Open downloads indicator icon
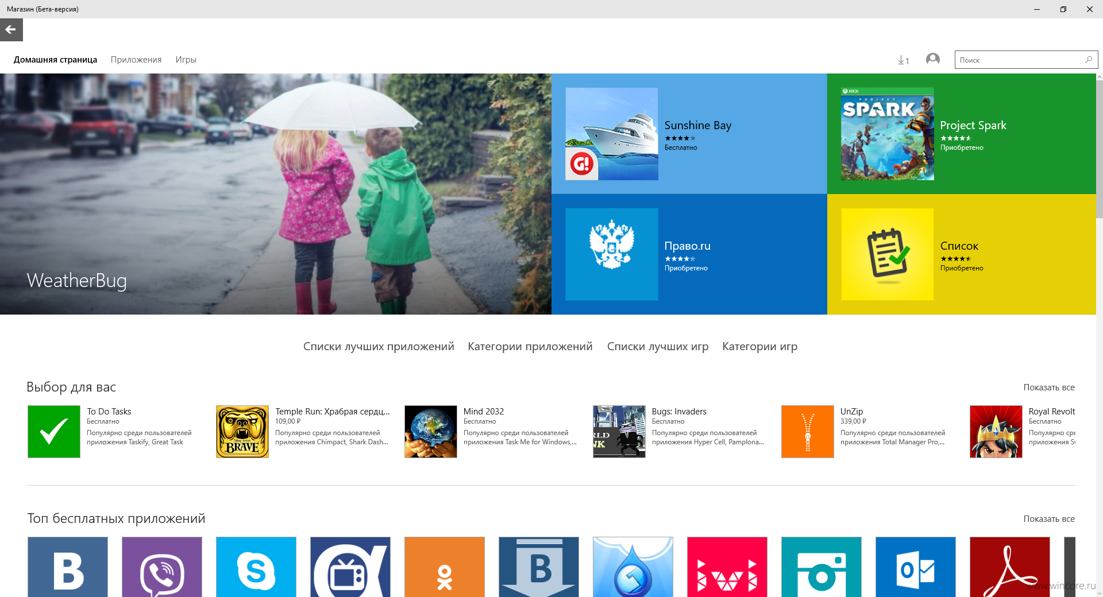This screenshot has height=597, width=1103. pos(904,60)
